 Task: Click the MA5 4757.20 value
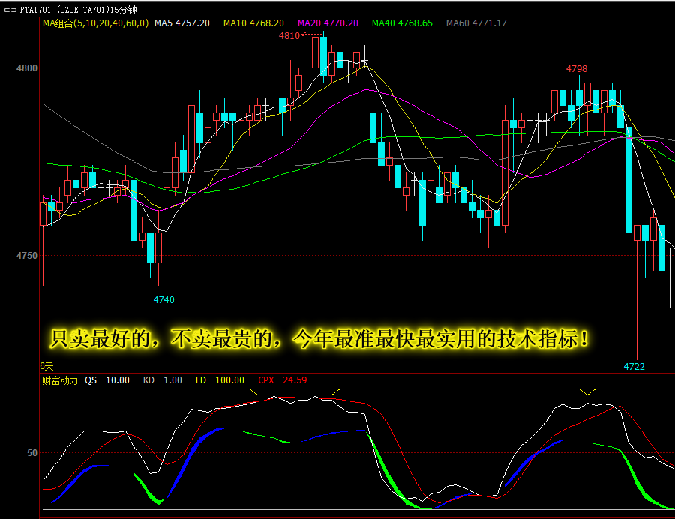click(x=182, y=23)
